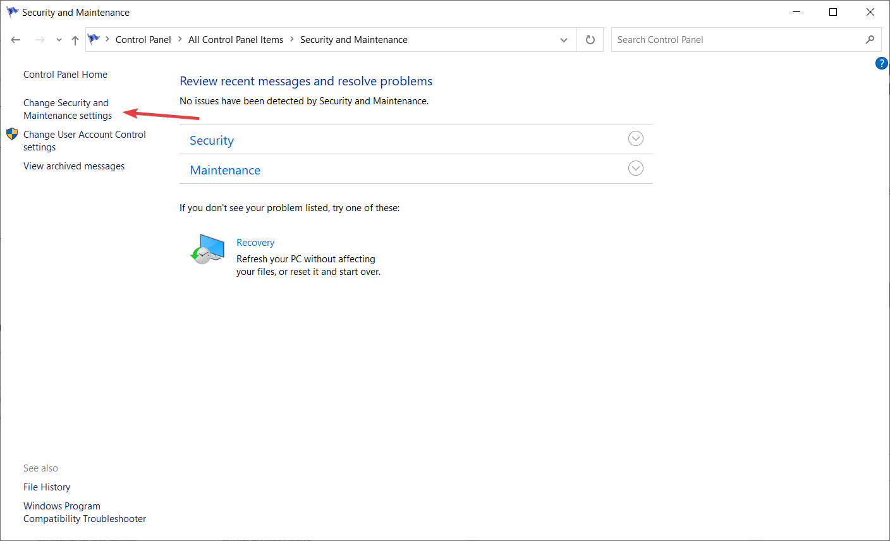
Task: Expand the Maintenance section chevron
Action: [x=636, y=168]
